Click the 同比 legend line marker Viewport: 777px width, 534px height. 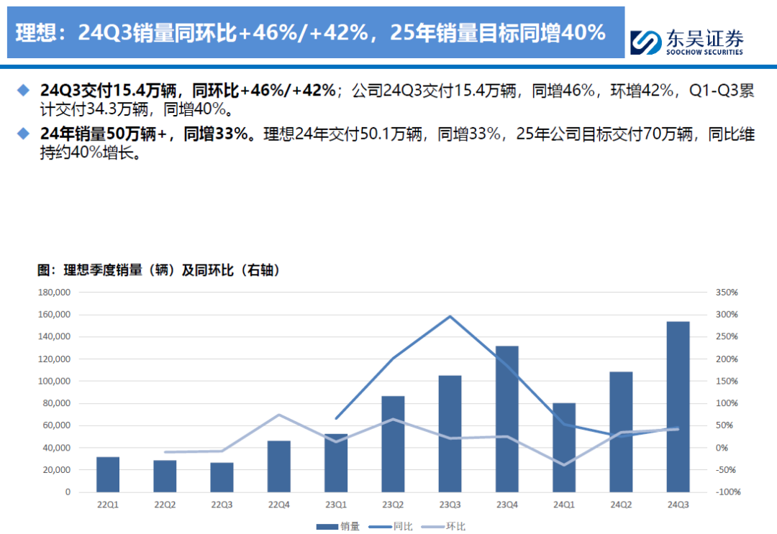380,527
